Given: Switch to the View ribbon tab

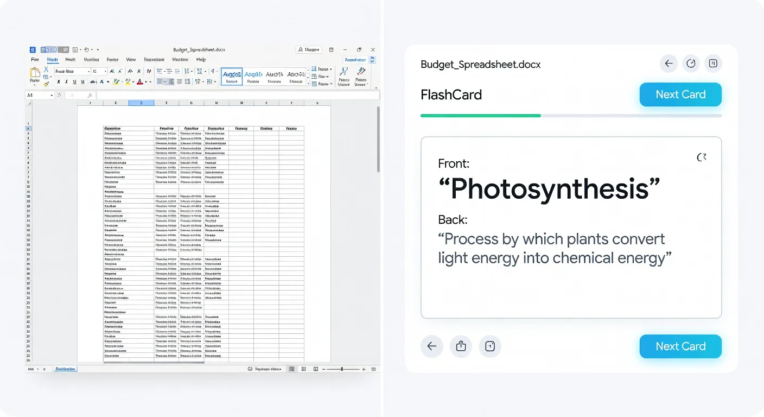Looking at the screenshot, I should pos(131,60).
